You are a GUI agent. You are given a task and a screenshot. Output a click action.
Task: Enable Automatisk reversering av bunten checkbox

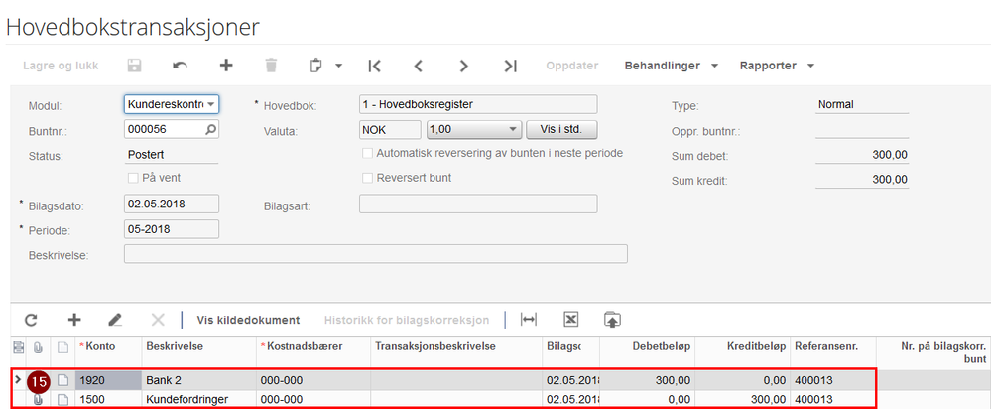pos(368,154)
